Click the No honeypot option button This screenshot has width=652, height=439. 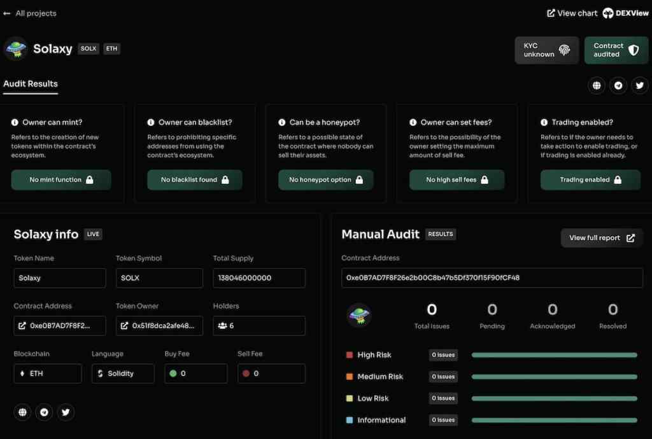point(326,180)
